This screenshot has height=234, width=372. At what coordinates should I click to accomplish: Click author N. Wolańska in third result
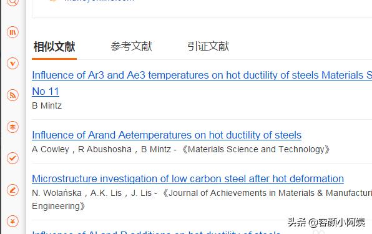point(57,193)
